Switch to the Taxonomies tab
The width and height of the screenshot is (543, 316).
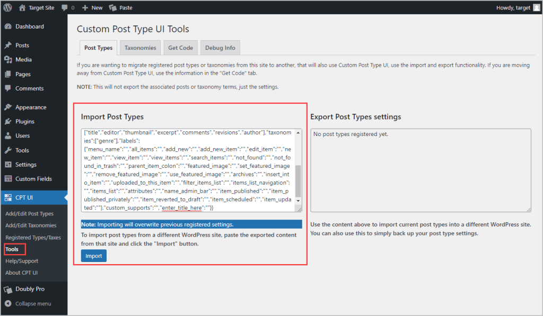(x=140, y=47)
